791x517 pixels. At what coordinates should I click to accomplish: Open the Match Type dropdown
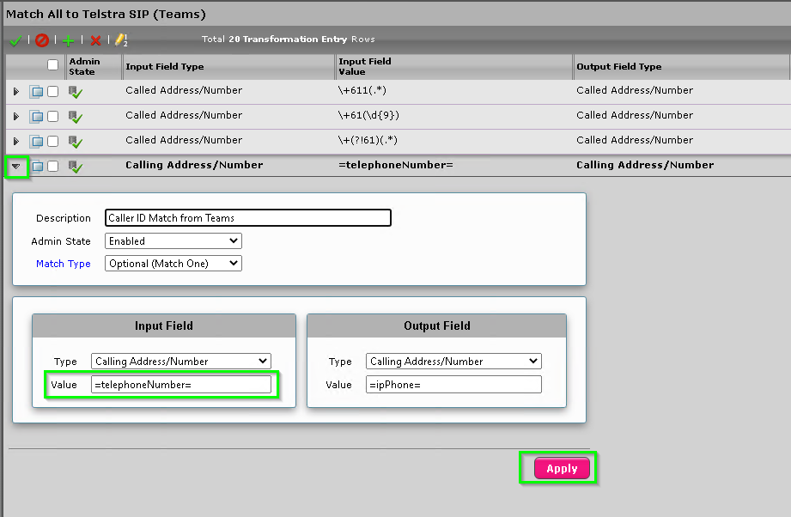[x=173, y=264]
